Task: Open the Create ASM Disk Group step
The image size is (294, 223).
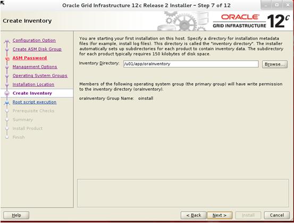Action: 37,49
